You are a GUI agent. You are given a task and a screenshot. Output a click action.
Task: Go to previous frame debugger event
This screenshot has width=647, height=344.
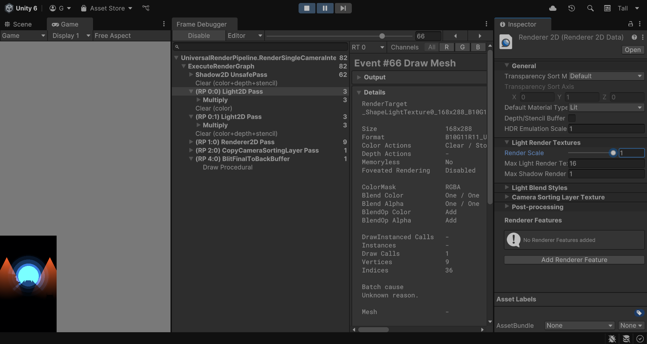click(x=455, y=36)
